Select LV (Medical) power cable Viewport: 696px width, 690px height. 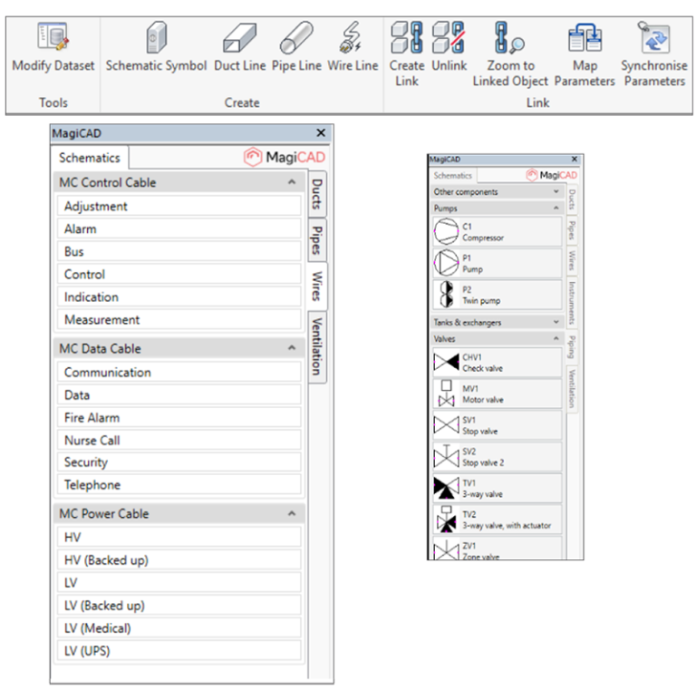tap(179, 627)
